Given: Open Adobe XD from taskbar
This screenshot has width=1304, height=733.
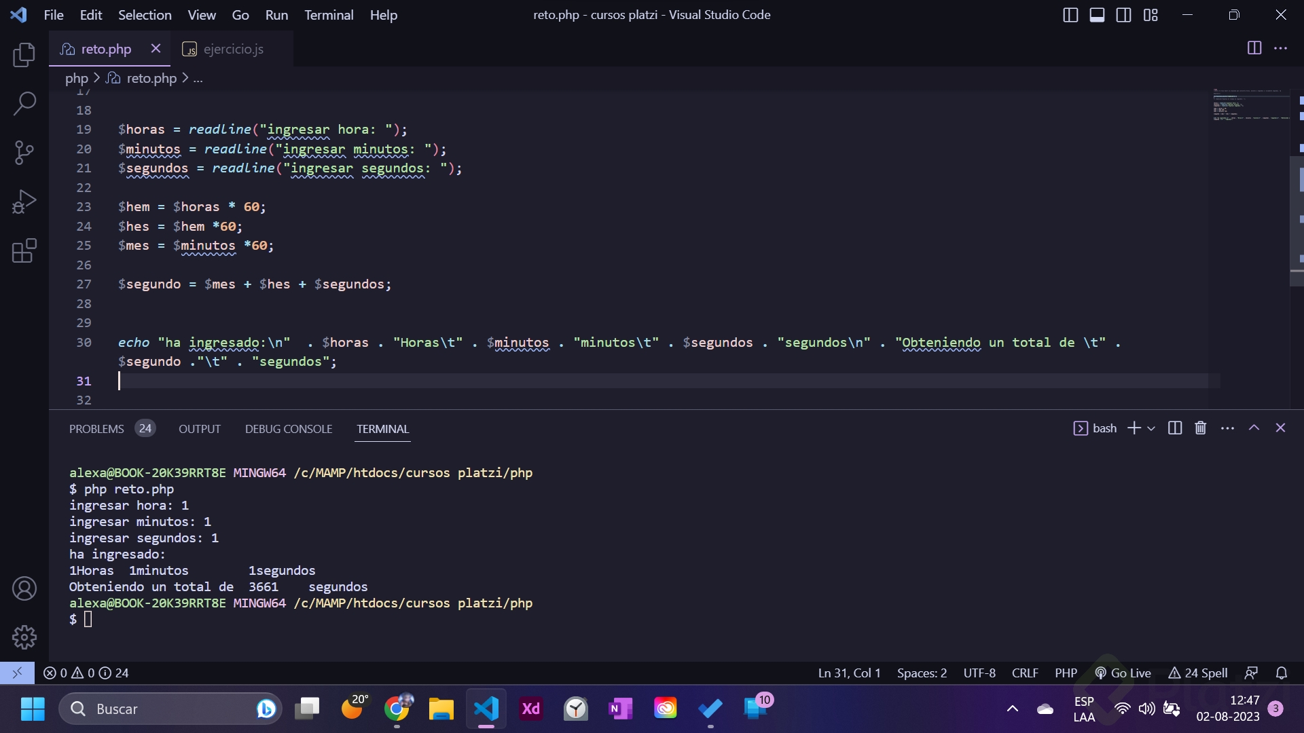Looking at the screenshot, I should [530, 709].
